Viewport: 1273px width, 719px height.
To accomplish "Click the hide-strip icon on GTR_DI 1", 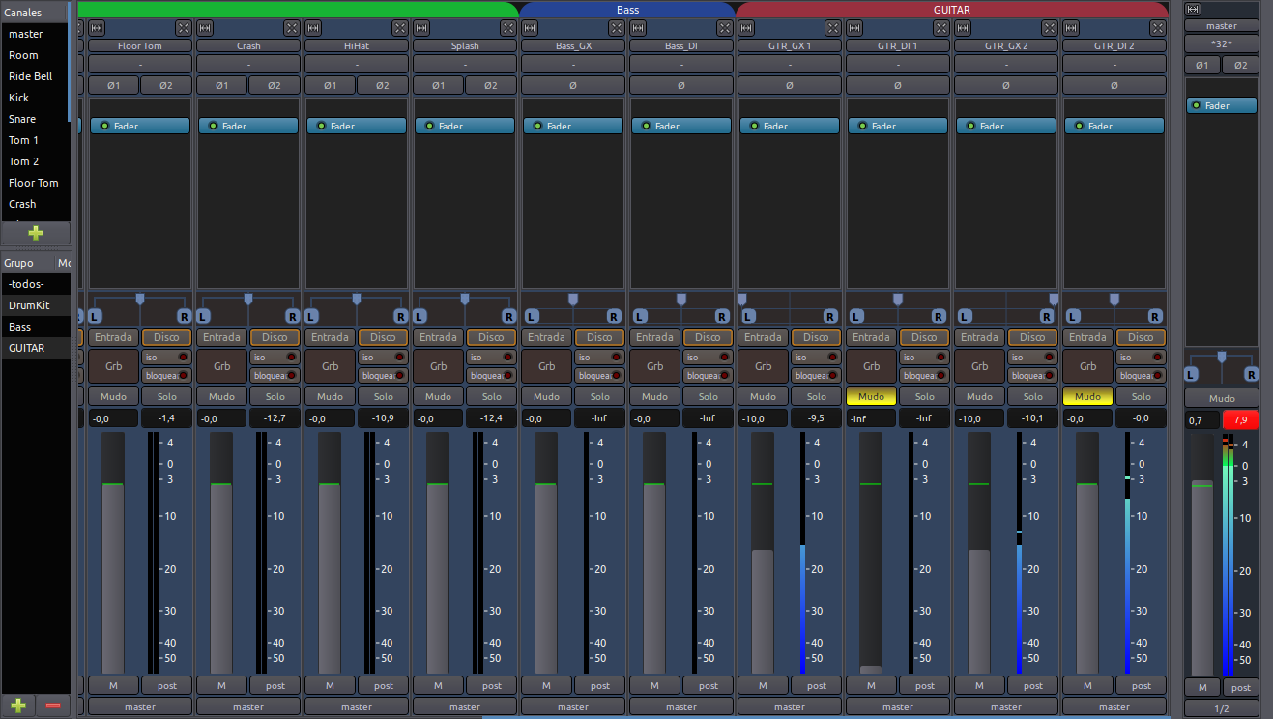I will [941, 28].
